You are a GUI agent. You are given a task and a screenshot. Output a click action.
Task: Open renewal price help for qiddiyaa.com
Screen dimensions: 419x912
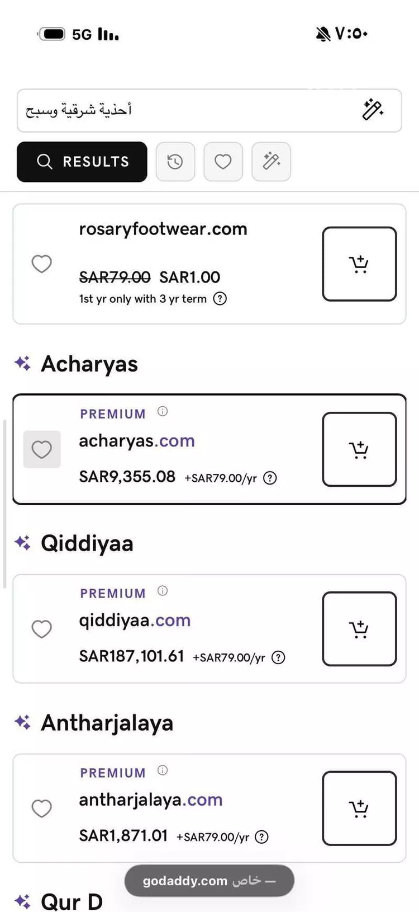278,657
